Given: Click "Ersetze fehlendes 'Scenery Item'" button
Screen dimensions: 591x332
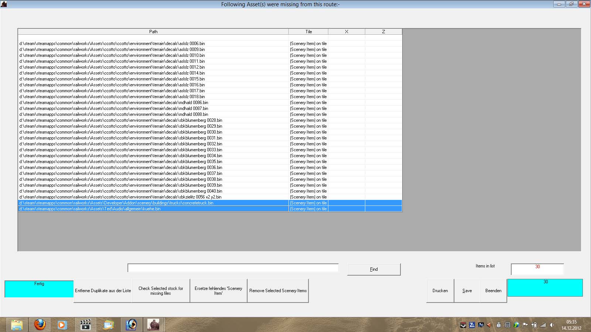Looking at the screenshot, I should tap(218, 291).
